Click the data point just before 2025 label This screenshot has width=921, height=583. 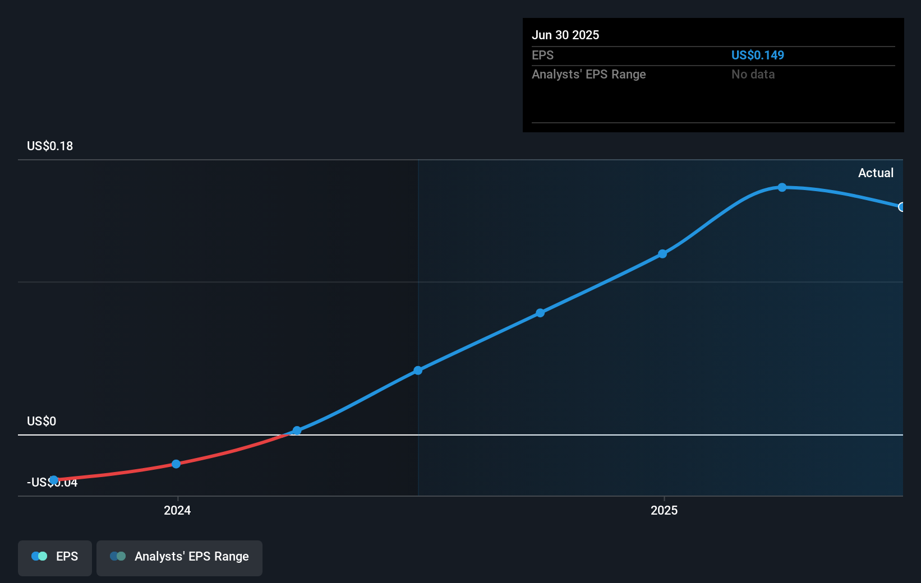click(662, 254)
